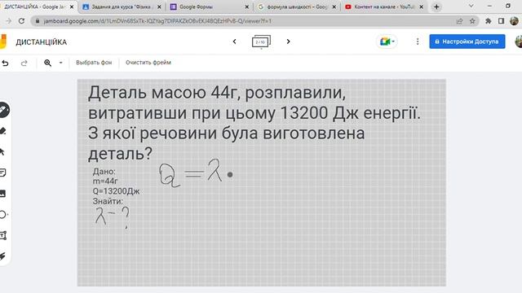
Task: Go to the previous frame
Action: point(234,42)
